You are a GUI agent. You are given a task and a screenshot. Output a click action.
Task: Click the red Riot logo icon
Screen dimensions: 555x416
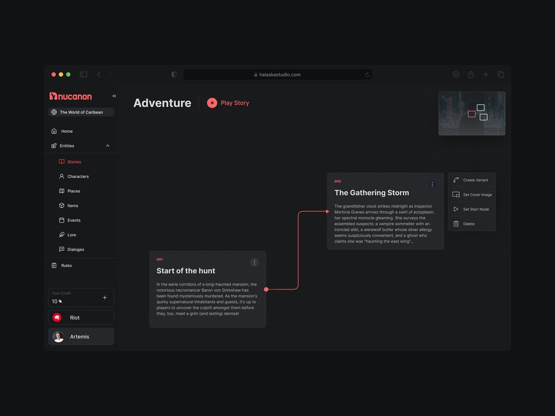pos(57,317)
